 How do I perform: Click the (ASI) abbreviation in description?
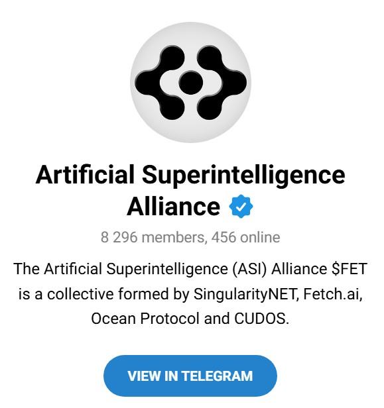(x=249, y=269)
